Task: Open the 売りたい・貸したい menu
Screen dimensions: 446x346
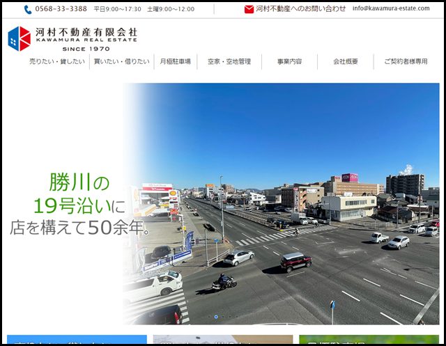Action: point(57,61)
